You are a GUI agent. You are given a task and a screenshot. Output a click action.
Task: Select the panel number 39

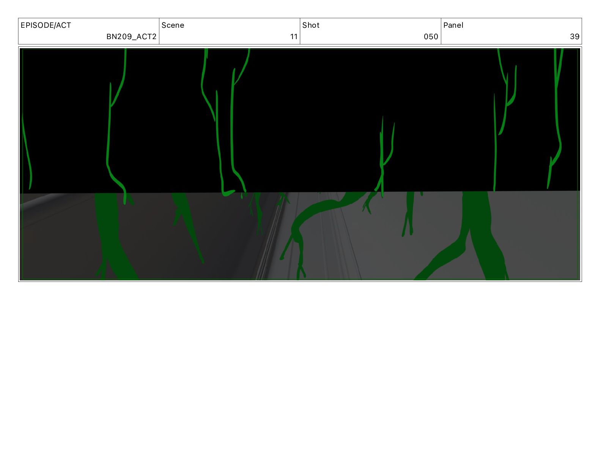pyautogui.click(x=574, y=36)
